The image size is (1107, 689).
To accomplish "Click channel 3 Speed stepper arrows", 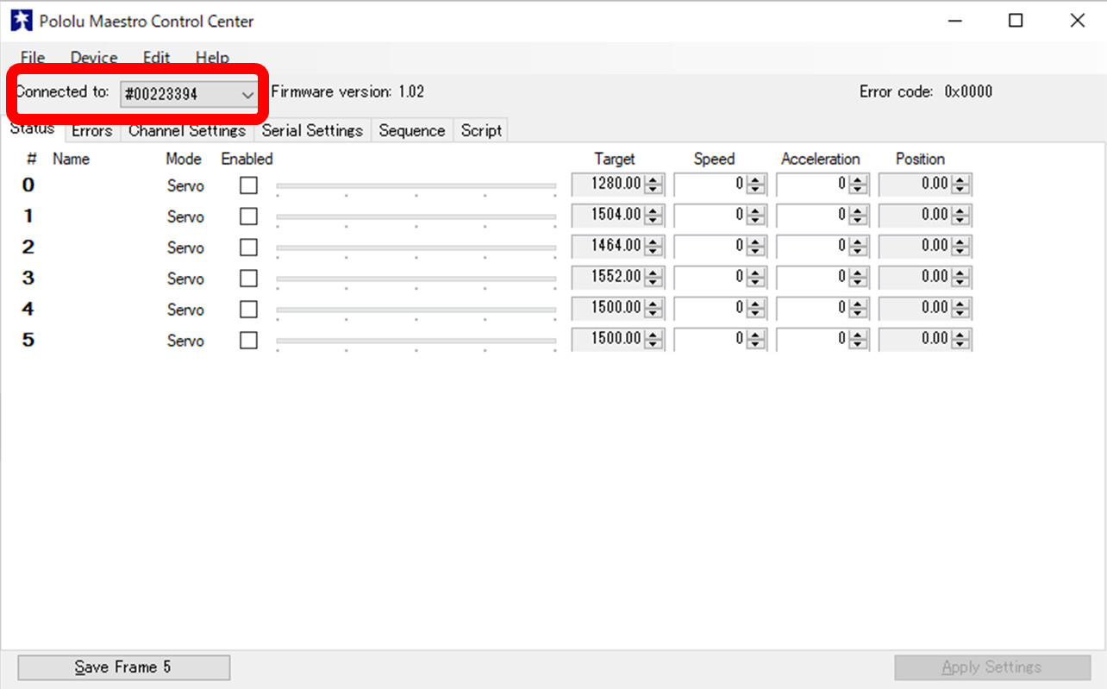I will [x=756, y=277].
